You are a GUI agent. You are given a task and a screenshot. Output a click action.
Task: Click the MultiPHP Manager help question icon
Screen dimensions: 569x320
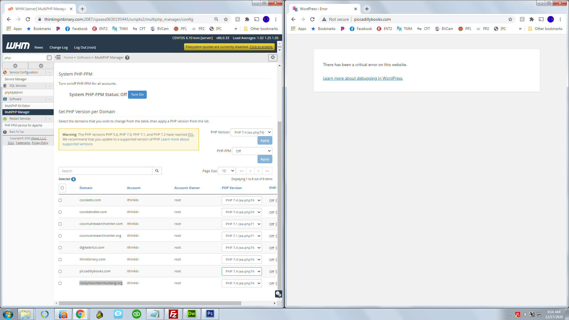[127, 58]
